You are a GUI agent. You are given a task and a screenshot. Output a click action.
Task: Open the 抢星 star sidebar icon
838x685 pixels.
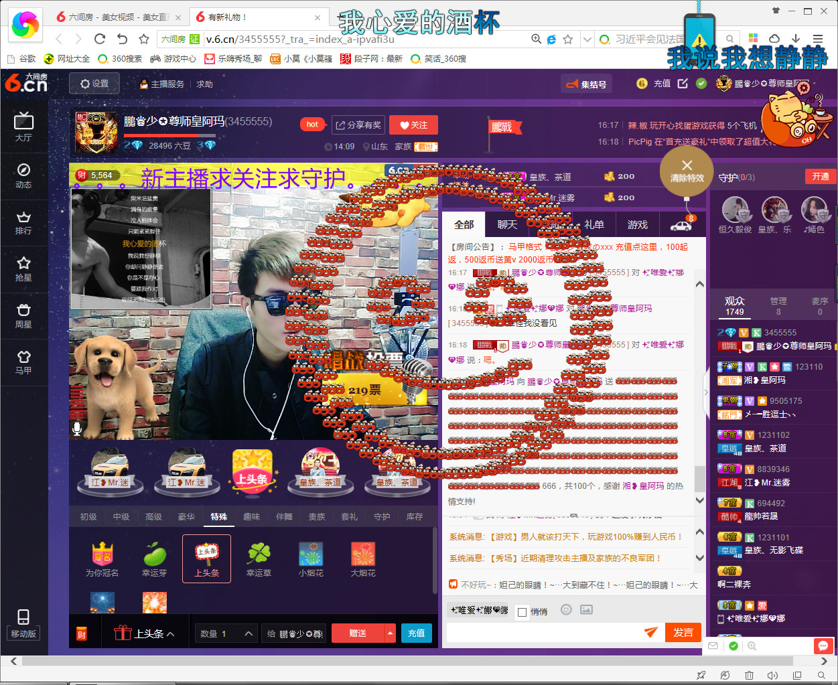coord(23,269)
